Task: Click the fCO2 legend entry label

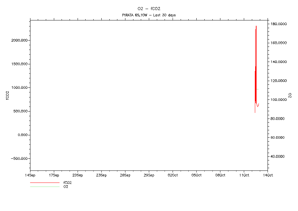Action: tap(68, 183)
